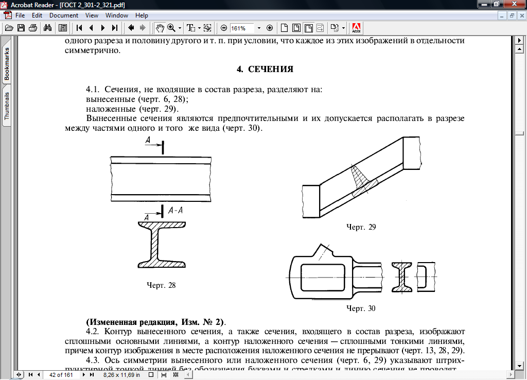Select the Zoom In magnifier tool
Image resolution: width=527 pixels, height=380 pixels.
pos(171,28)
